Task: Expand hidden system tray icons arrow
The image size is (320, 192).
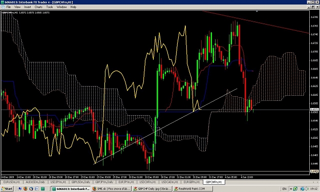Action: (x=291, y=189)
